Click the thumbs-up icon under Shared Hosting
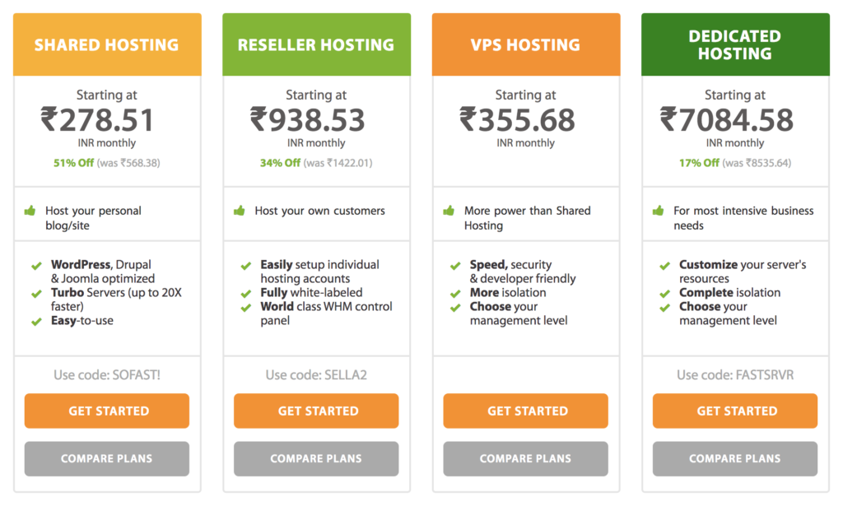 tap(30, 211)
